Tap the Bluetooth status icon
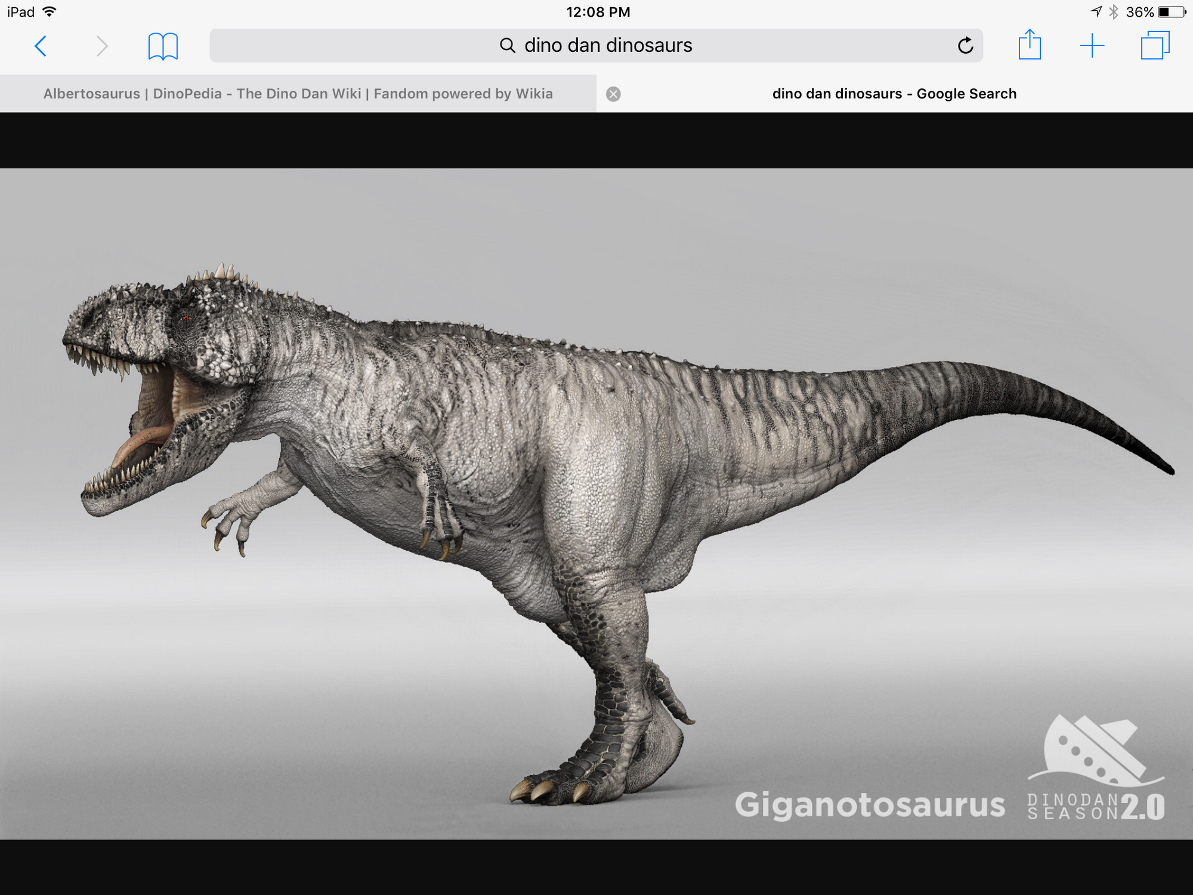The width and height of the screenshot is (1193, 895). pyautogui.click(x=1113, y=12)
